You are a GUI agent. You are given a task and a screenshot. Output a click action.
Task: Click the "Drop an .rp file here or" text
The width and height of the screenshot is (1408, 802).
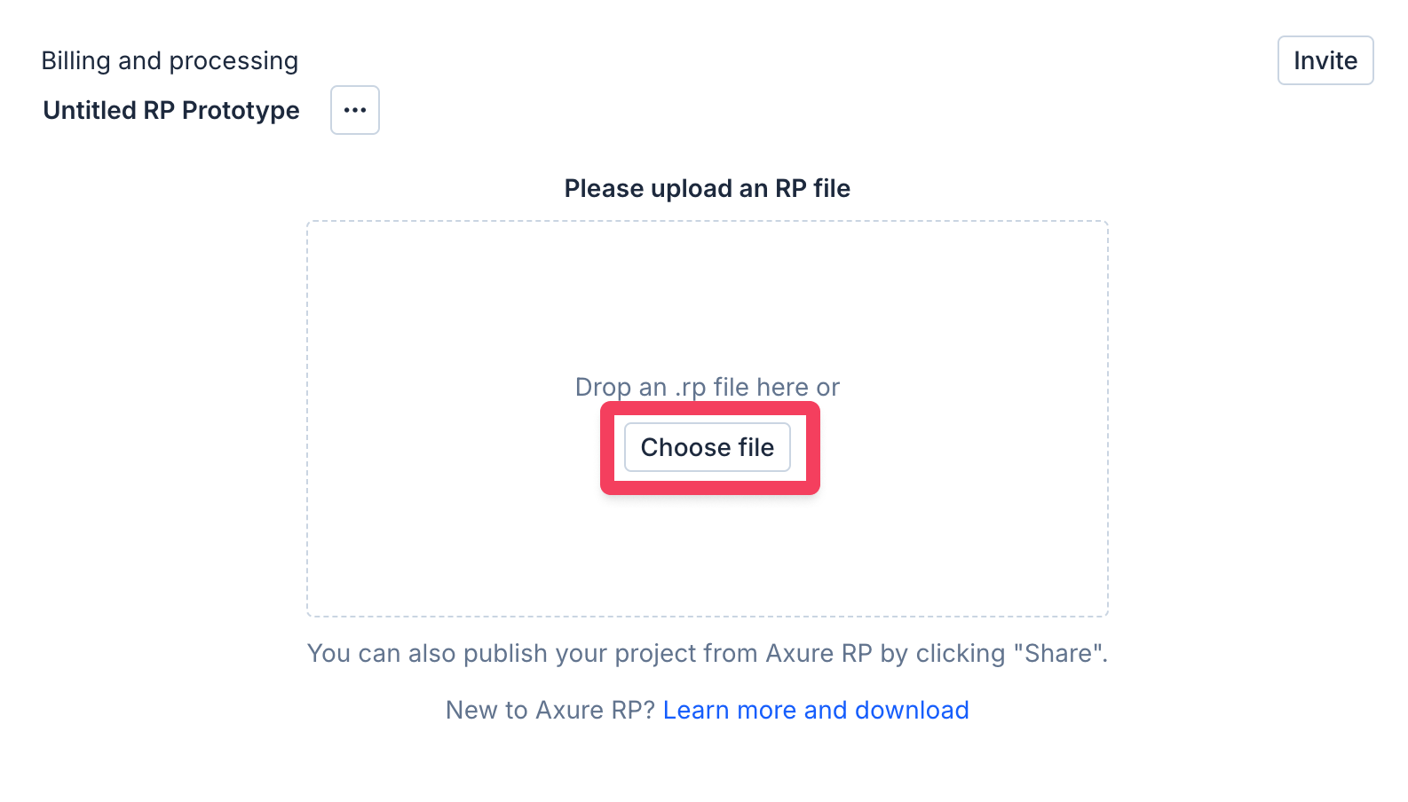[x=707, y=387]
